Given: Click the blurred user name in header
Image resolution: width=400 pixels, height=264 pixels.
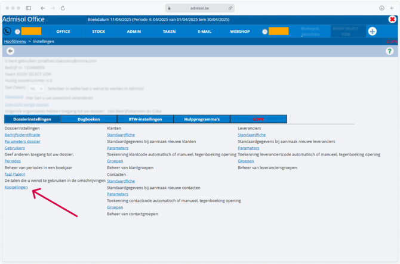Looking at the screenshot, I should [x=310, y=32].
